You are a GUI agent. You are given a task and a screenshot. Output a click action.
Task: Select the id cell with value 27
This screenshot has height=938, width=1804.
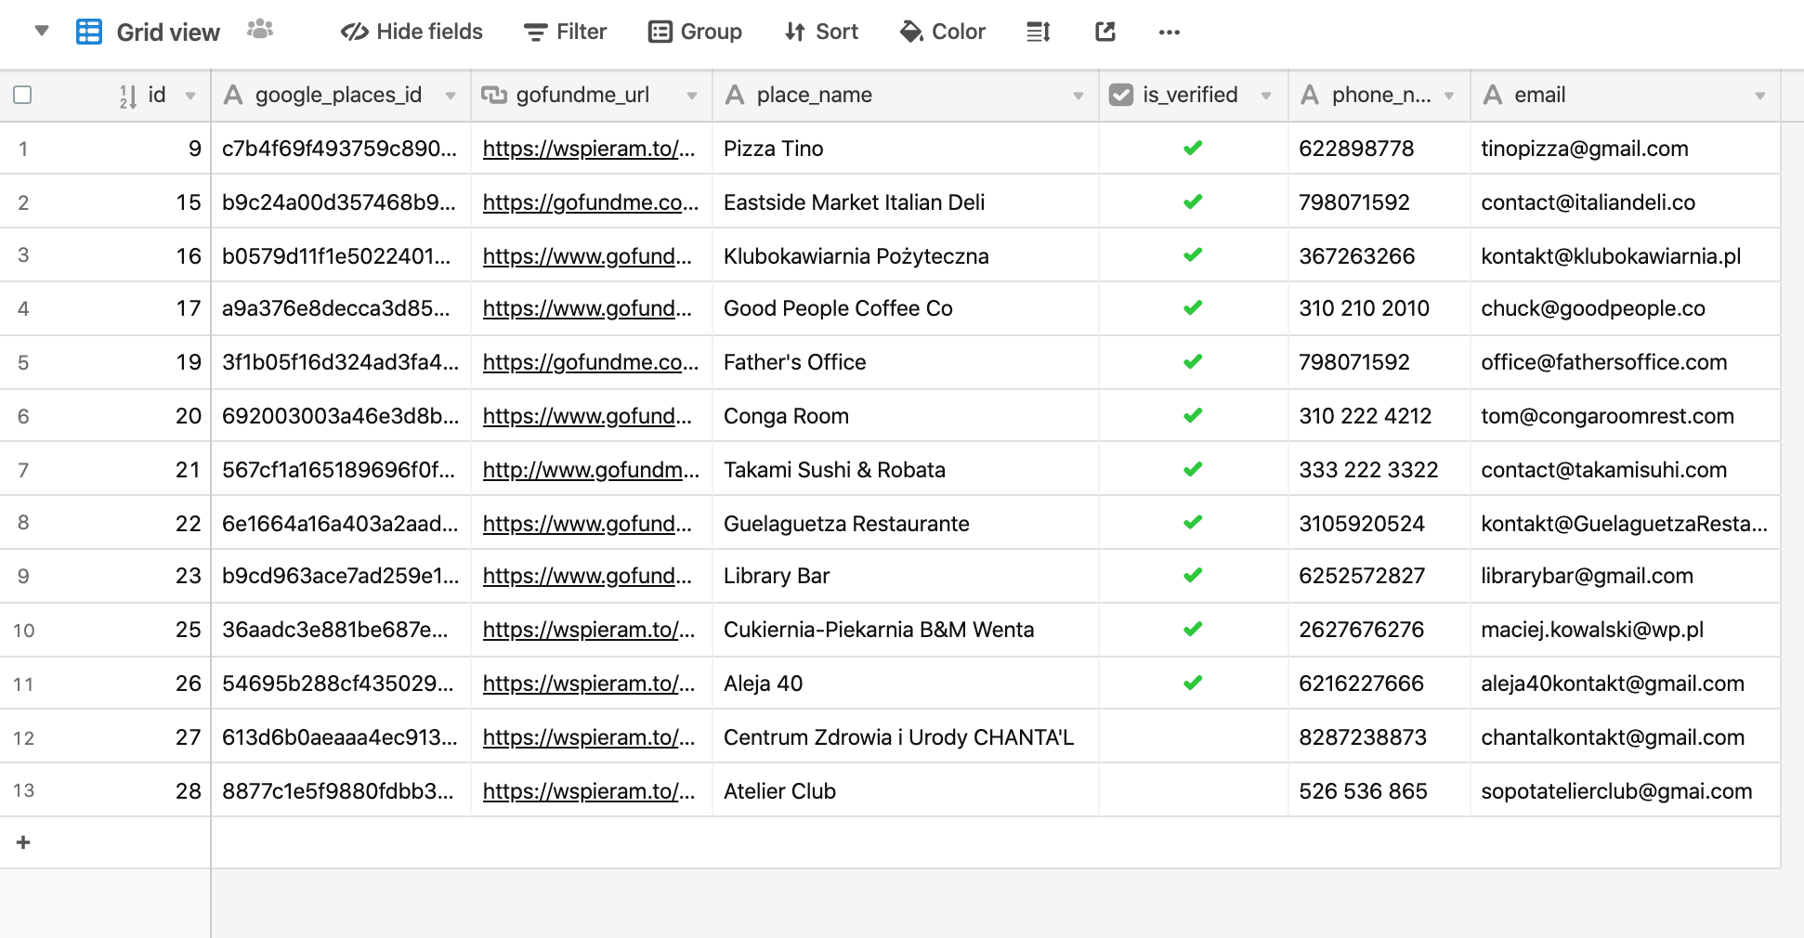tap(189, 737)
